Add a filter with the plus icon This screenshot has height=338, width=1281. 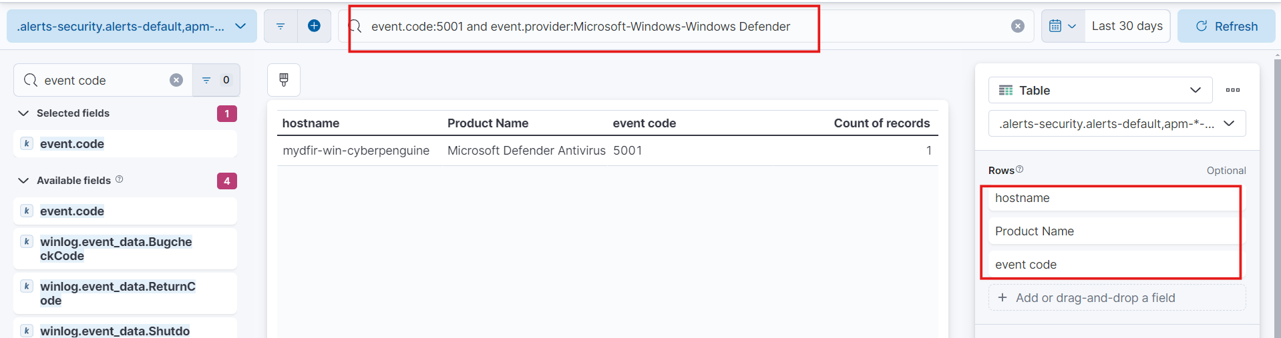click(314, 26)
